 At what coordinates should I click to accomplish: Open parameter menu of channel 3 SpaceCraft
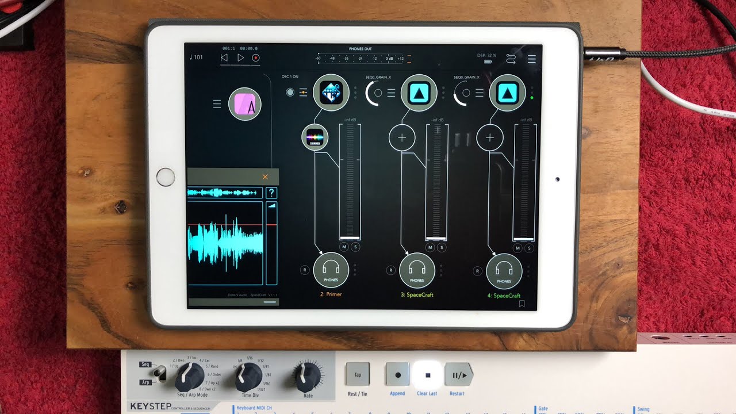tap(391, 93)
